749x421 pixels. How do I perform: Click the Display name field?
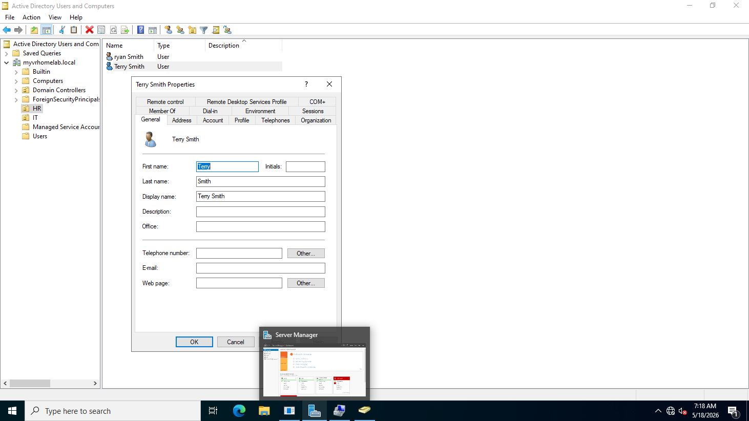pos(261,196)
